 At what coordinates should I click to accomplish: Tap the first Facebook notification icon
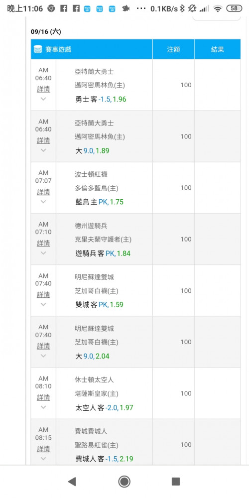click(x=64, y=9)
